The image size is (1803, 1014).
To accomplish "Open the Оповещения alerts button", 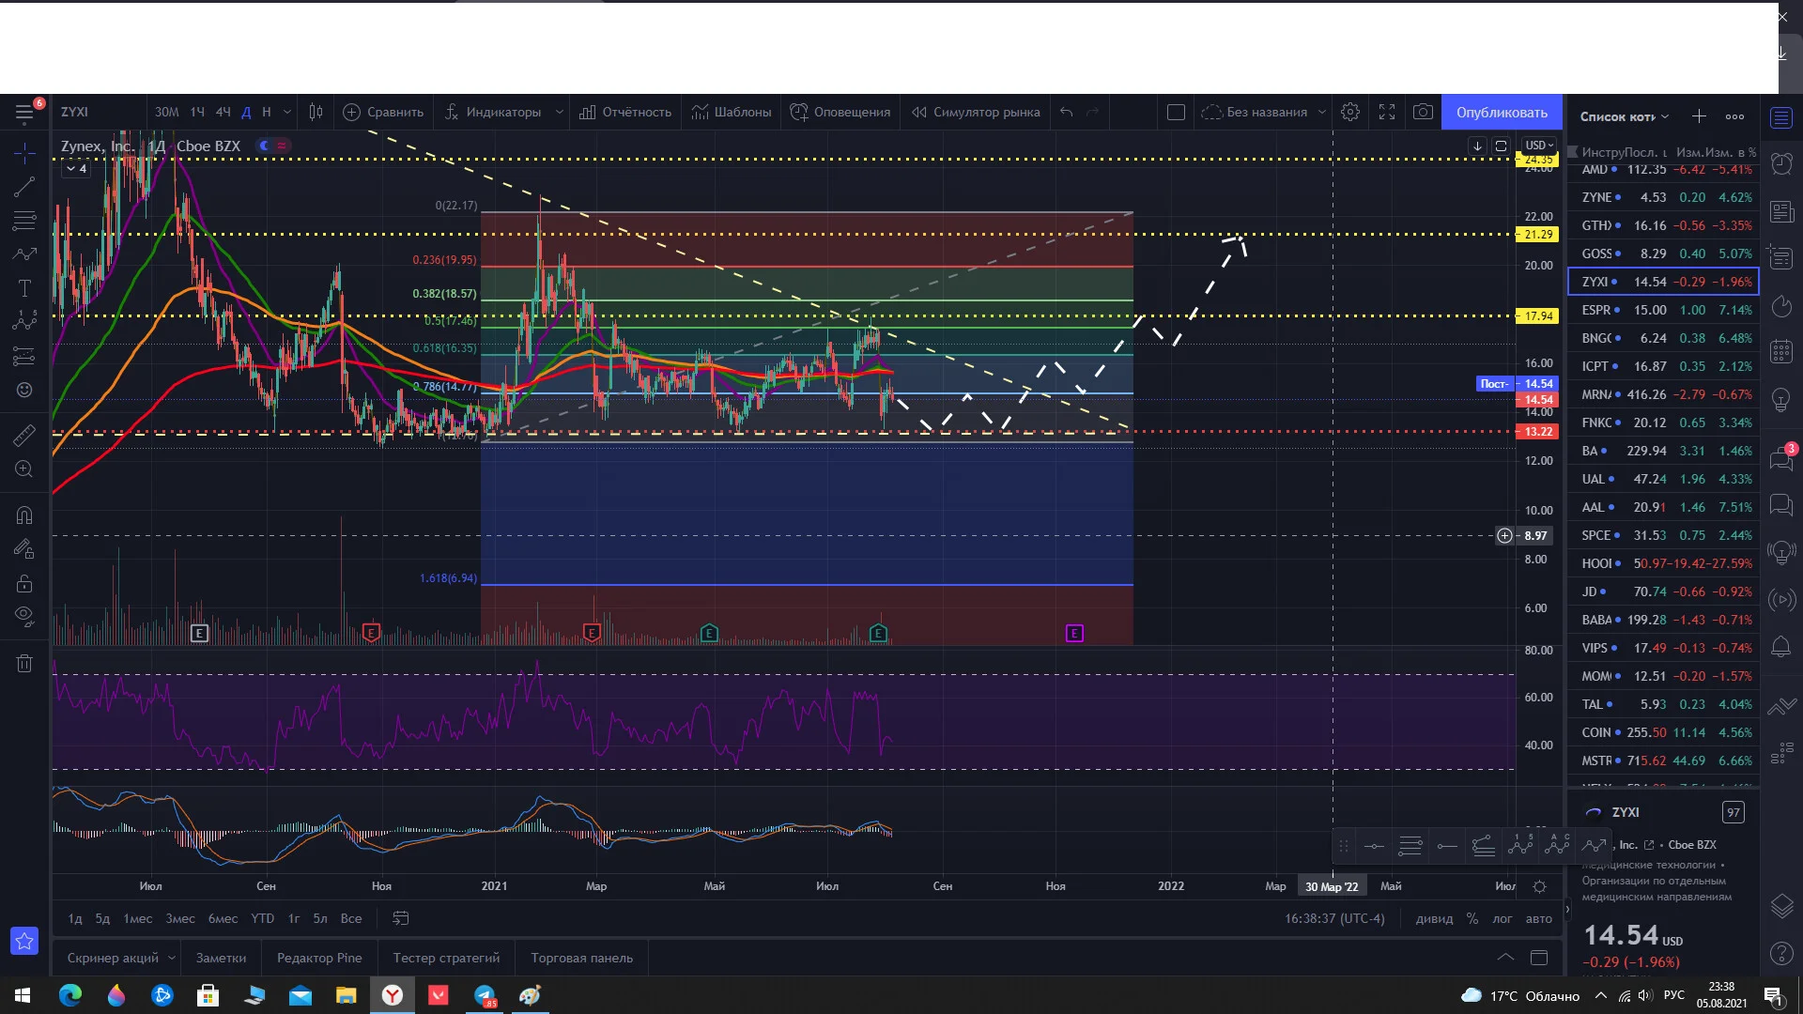I will [x=840, y=113].
